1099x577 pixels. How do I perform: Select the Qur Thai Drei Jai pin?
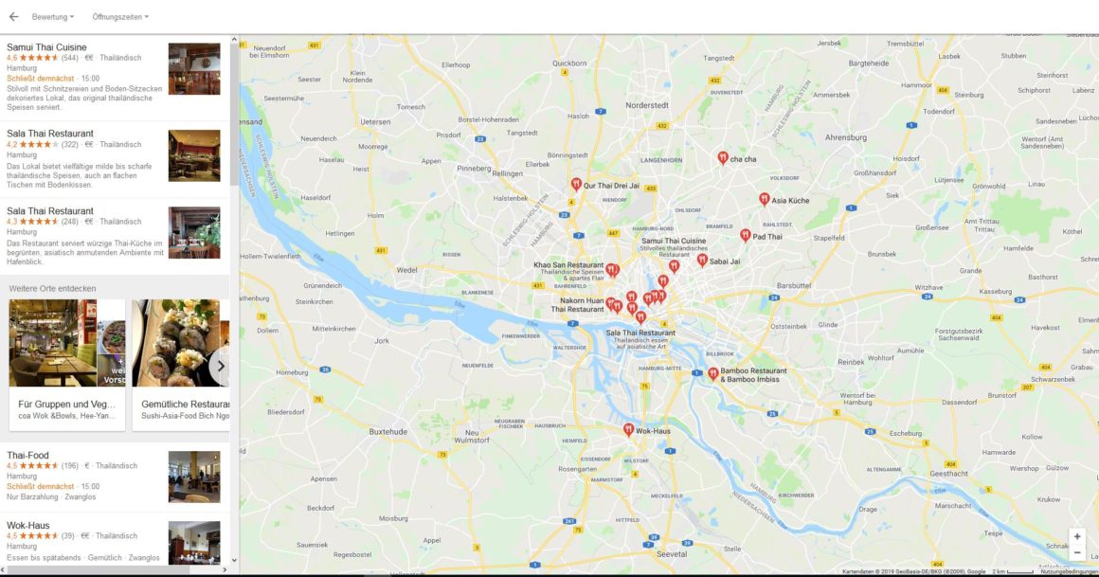pyautogui.click(x=575, y=185)
